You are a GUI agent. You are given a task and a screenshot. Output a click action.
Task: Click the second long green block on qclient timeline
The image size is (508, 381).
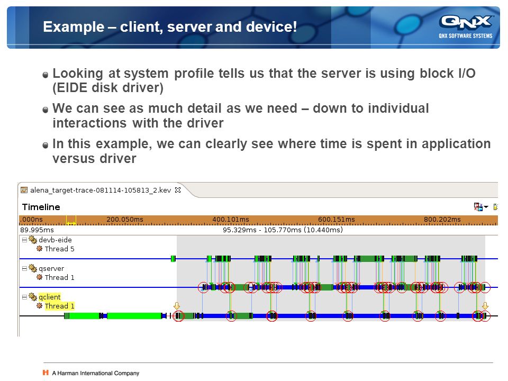coord(134,316)
